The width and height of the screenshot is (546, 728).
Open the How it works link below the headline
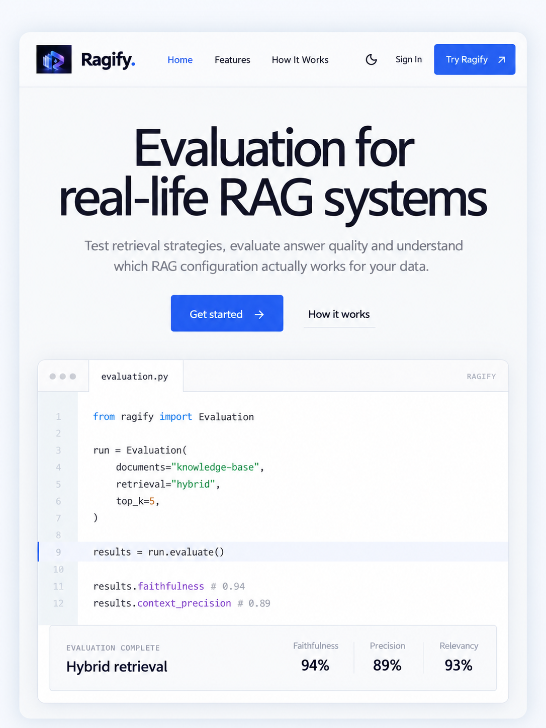[339, 314]
